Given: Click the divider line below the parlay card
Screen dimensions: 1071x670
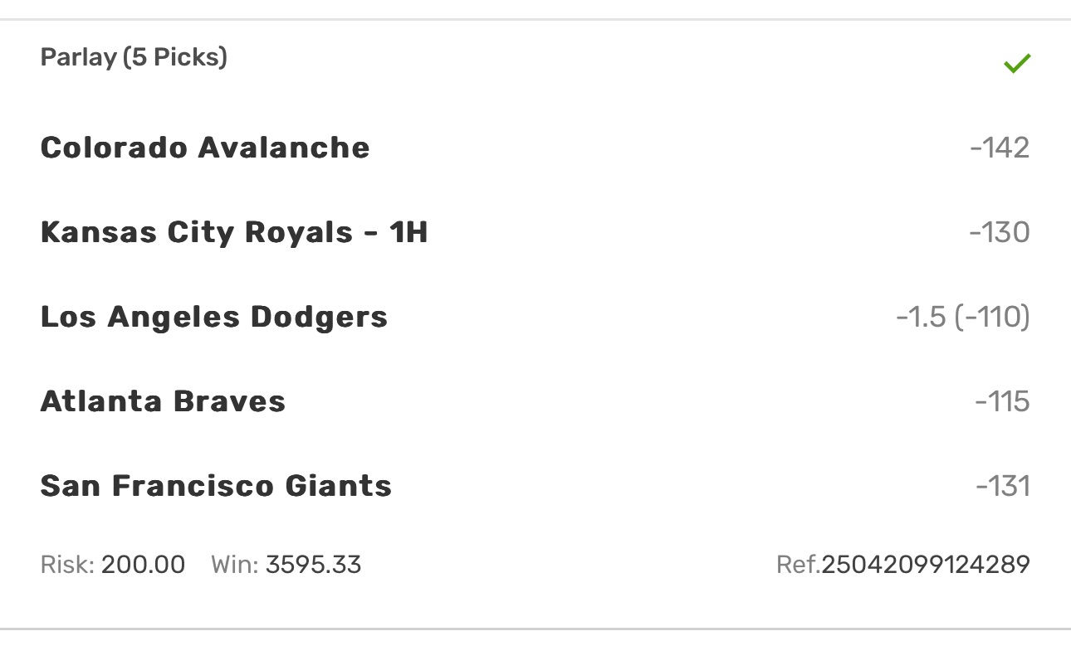Looking at the screenshot, I should tap(535, 629).
